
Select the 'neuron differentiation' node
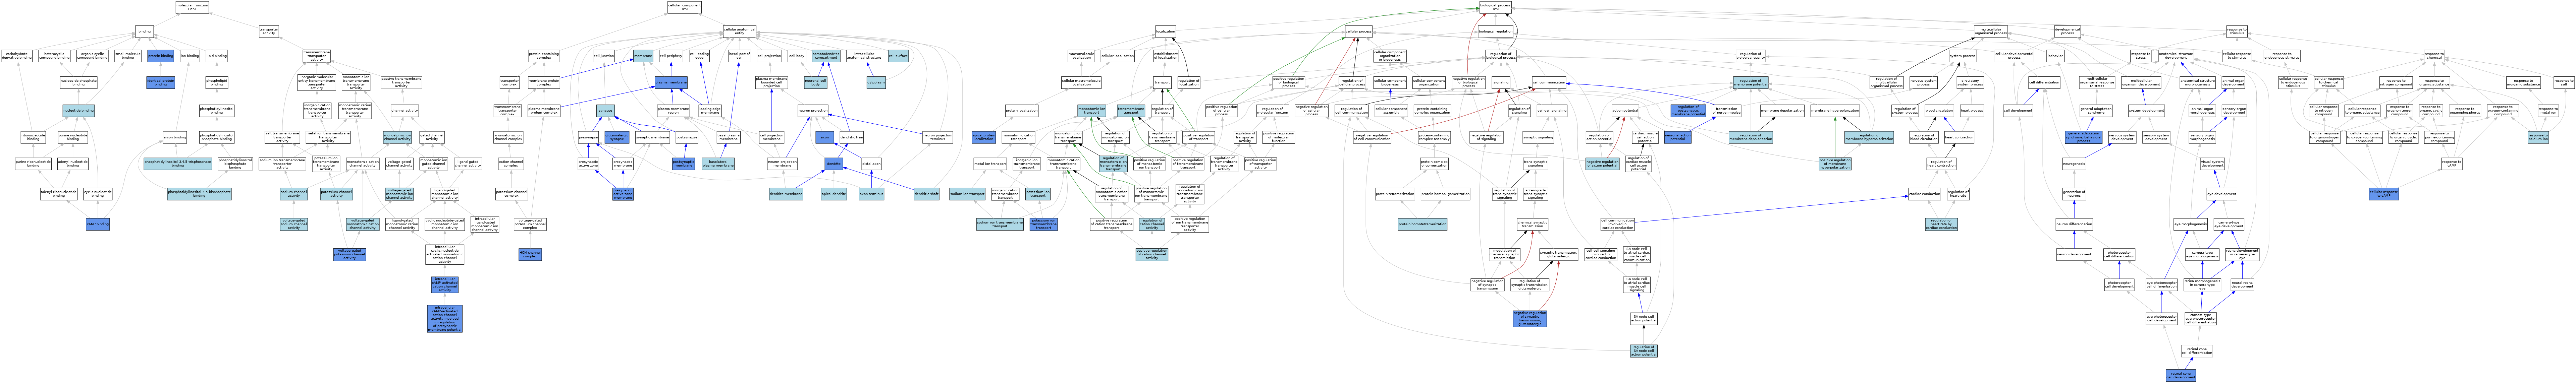[x=2074, y=224]
